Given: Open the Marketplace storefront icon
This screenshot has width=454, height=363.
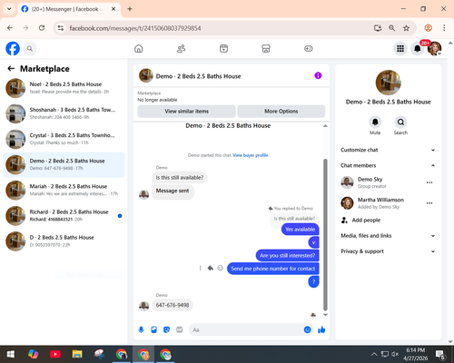Looking at the screenshot, I should pos(266,48).
